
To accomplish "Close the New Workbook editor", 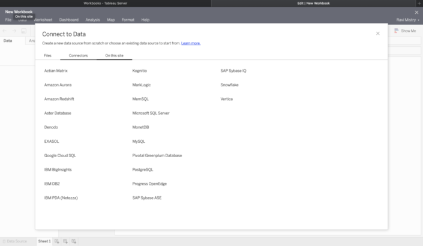I will [x=416, y=13].
